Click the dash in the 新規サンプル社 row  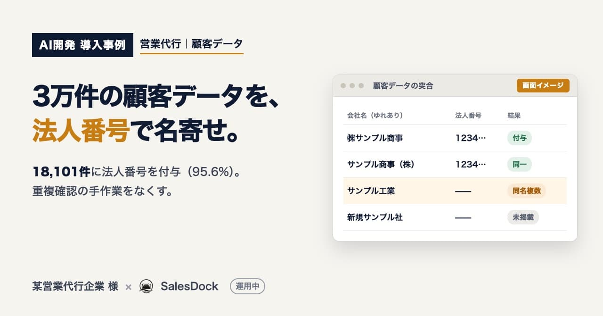(x=463, y=217)
